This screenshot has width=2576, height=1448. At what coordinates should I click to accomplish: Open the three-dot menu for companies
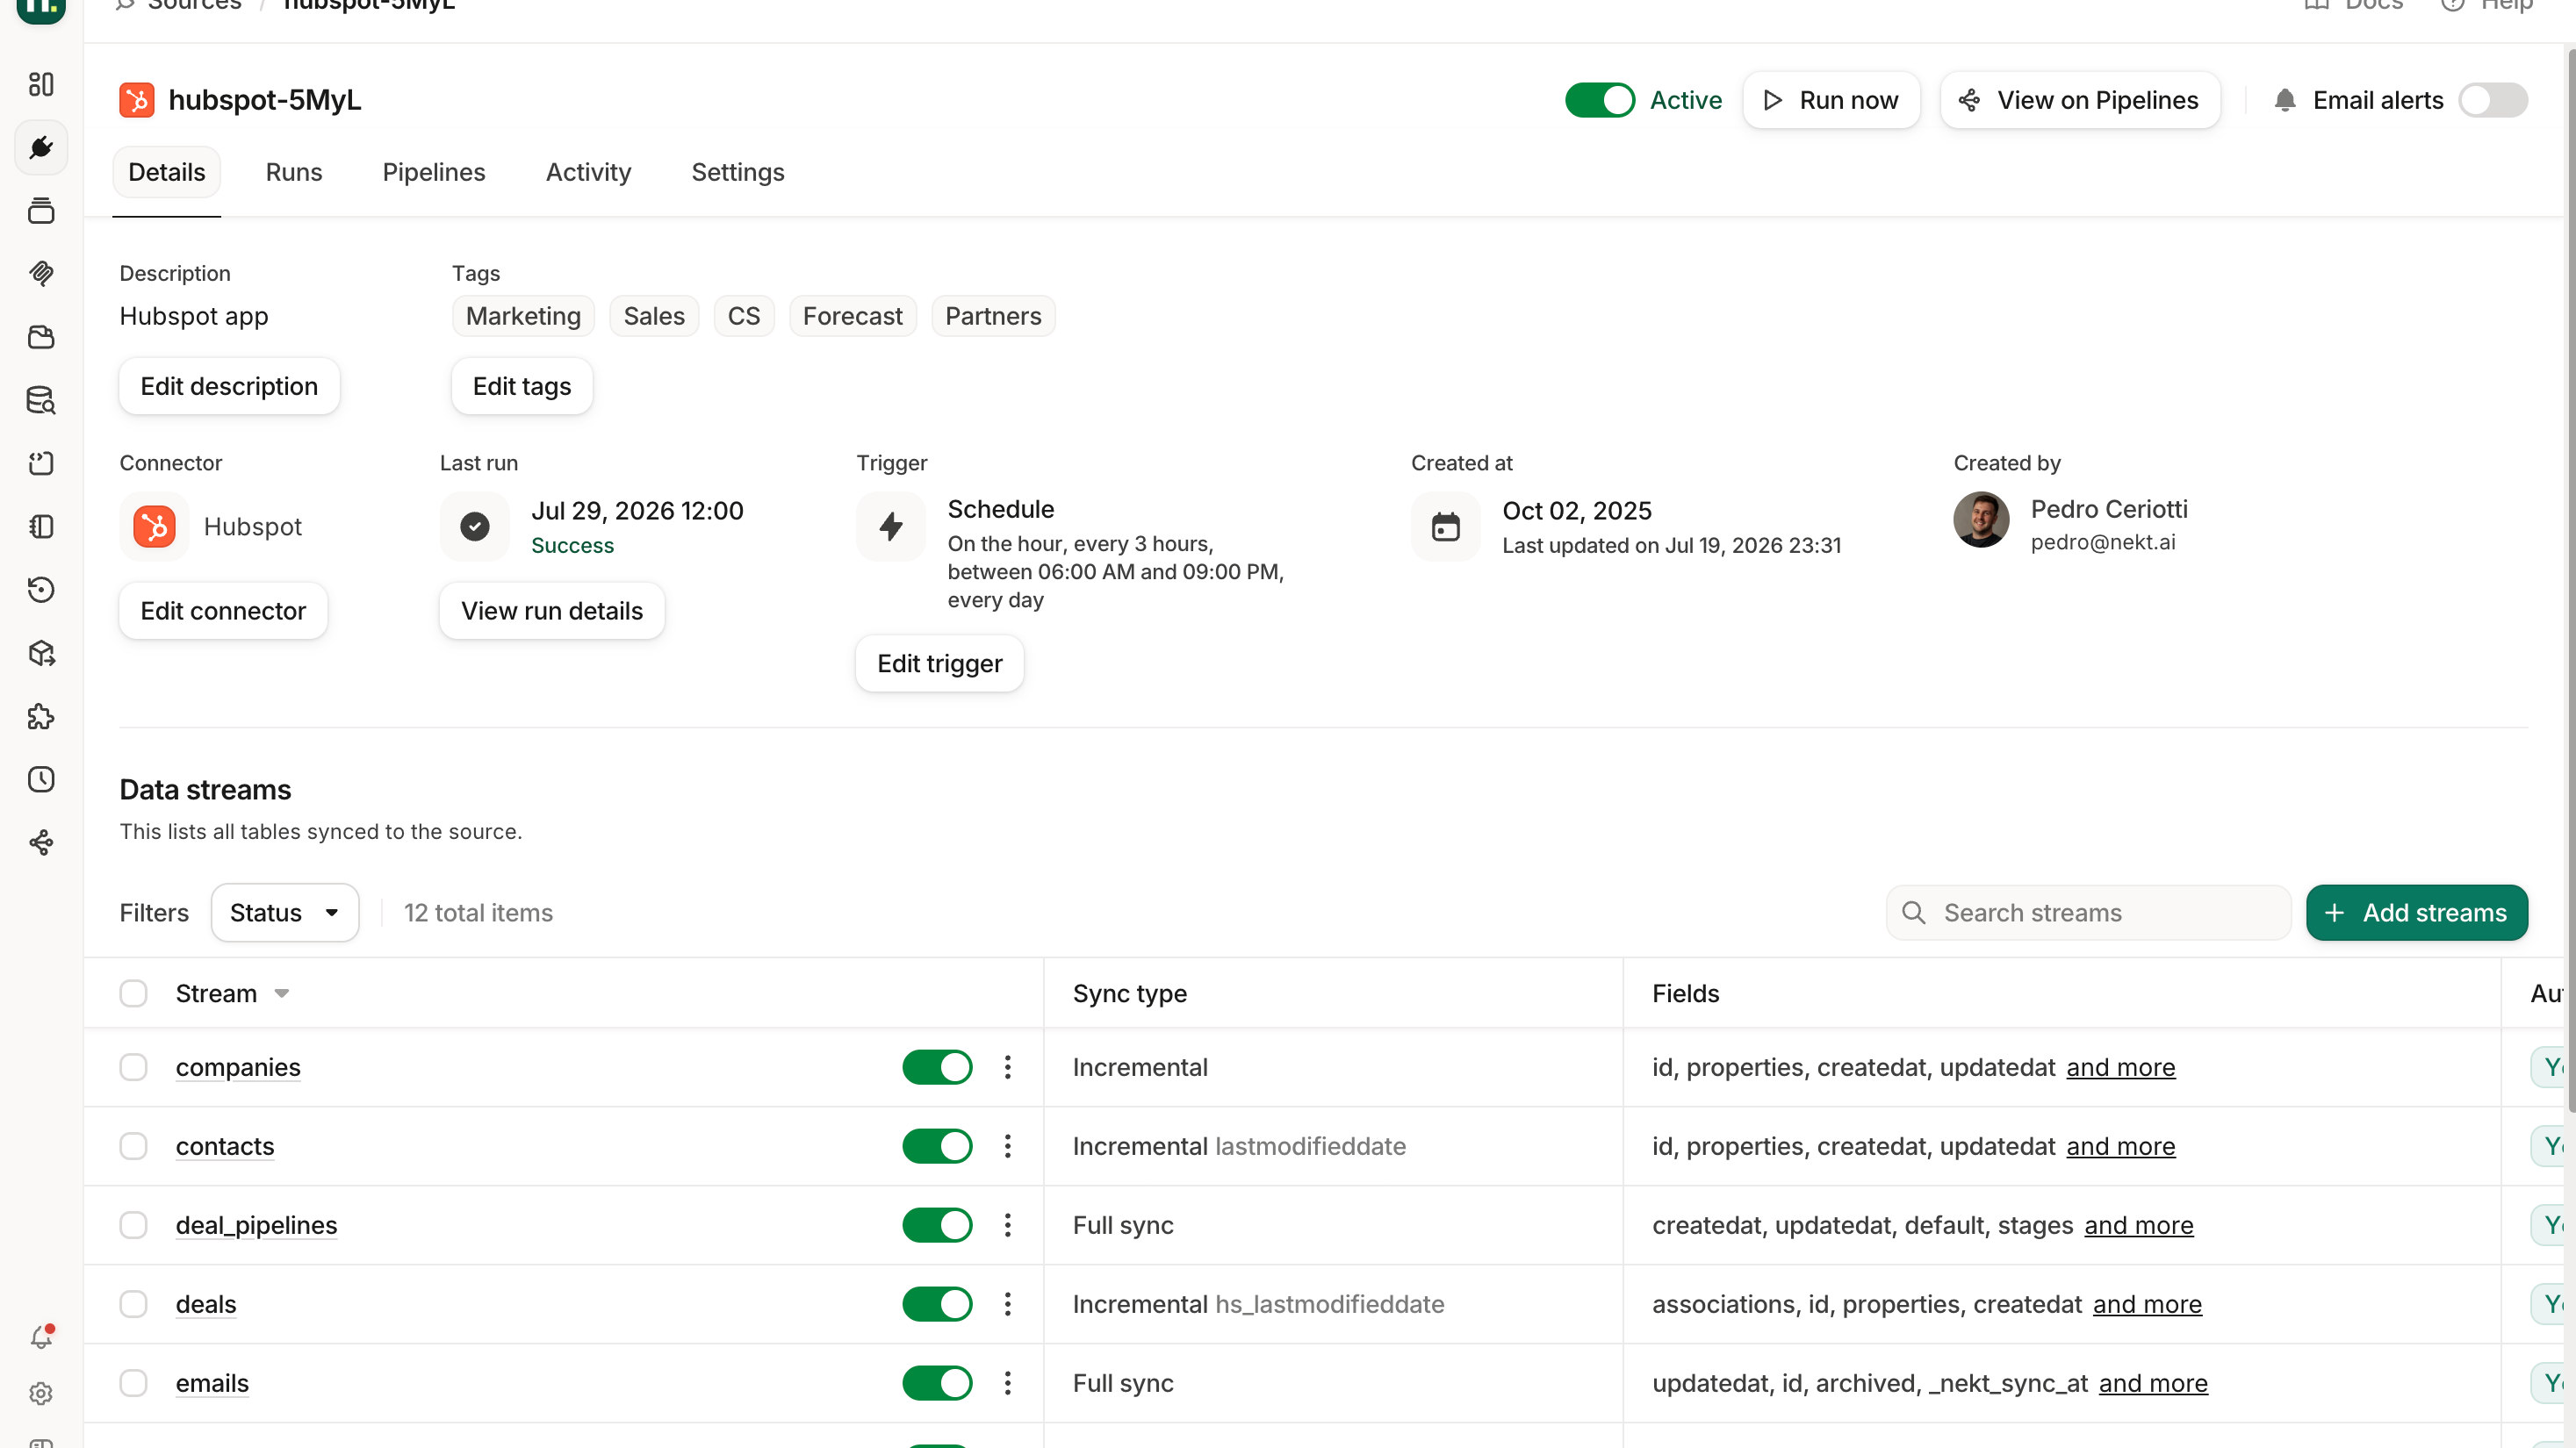click(1008, 1067)
